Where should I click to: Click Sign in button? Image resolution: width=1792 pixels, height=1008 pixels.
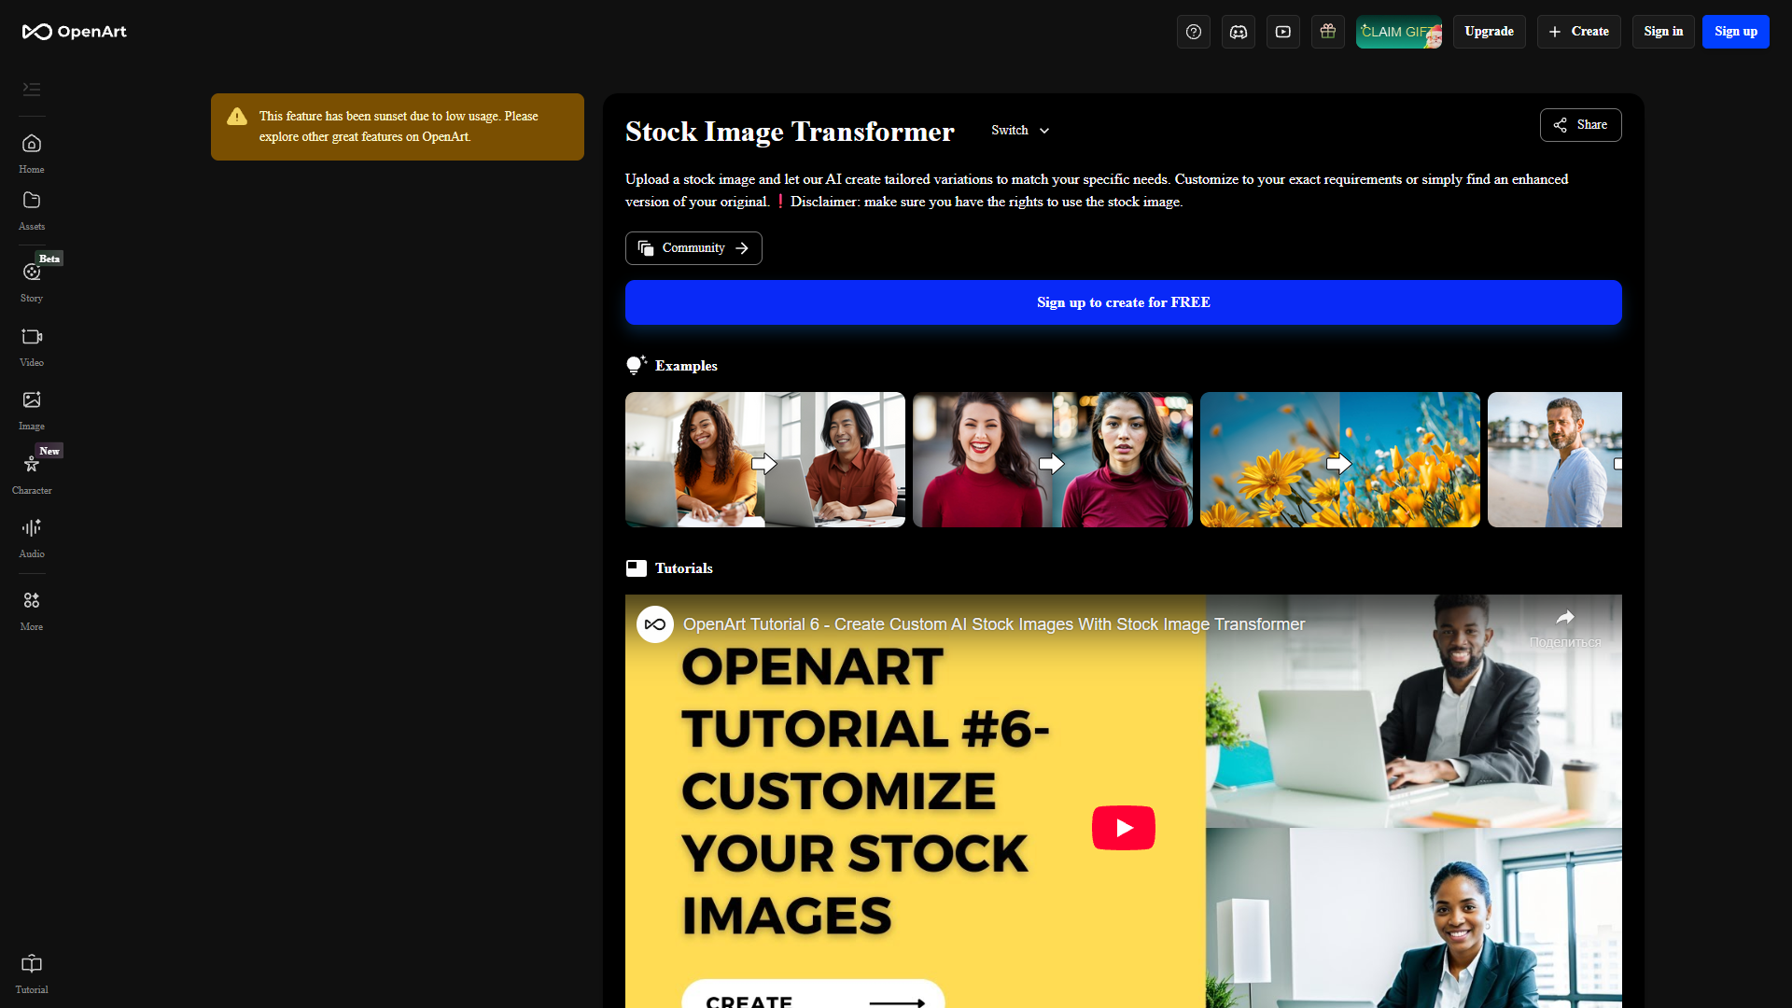[x=1663, y=32]
